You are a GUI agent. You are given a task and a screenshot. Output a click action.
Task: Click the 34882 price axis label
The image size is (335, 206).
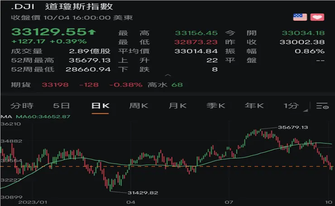click(x=11, y=141)
